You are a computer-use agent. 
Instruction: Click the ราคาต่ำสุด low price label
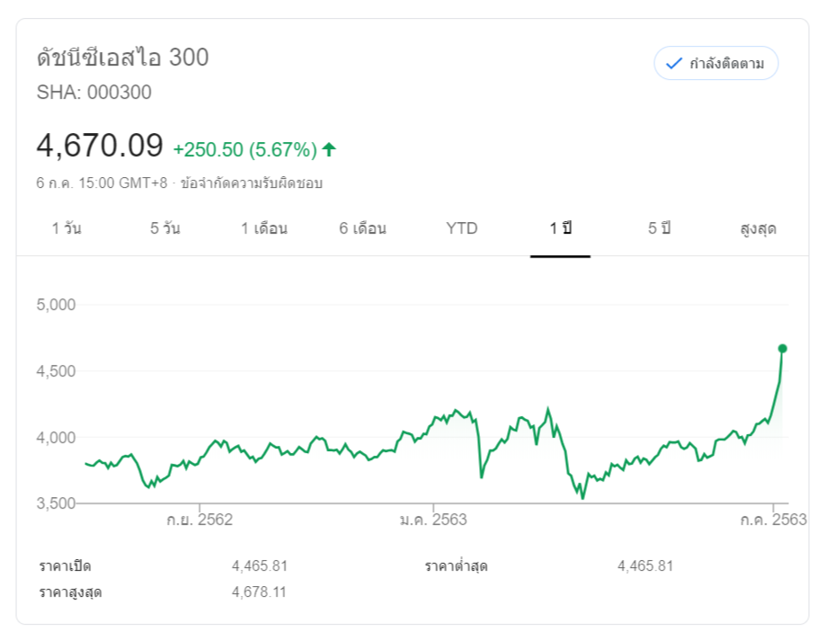click(457, 566)
